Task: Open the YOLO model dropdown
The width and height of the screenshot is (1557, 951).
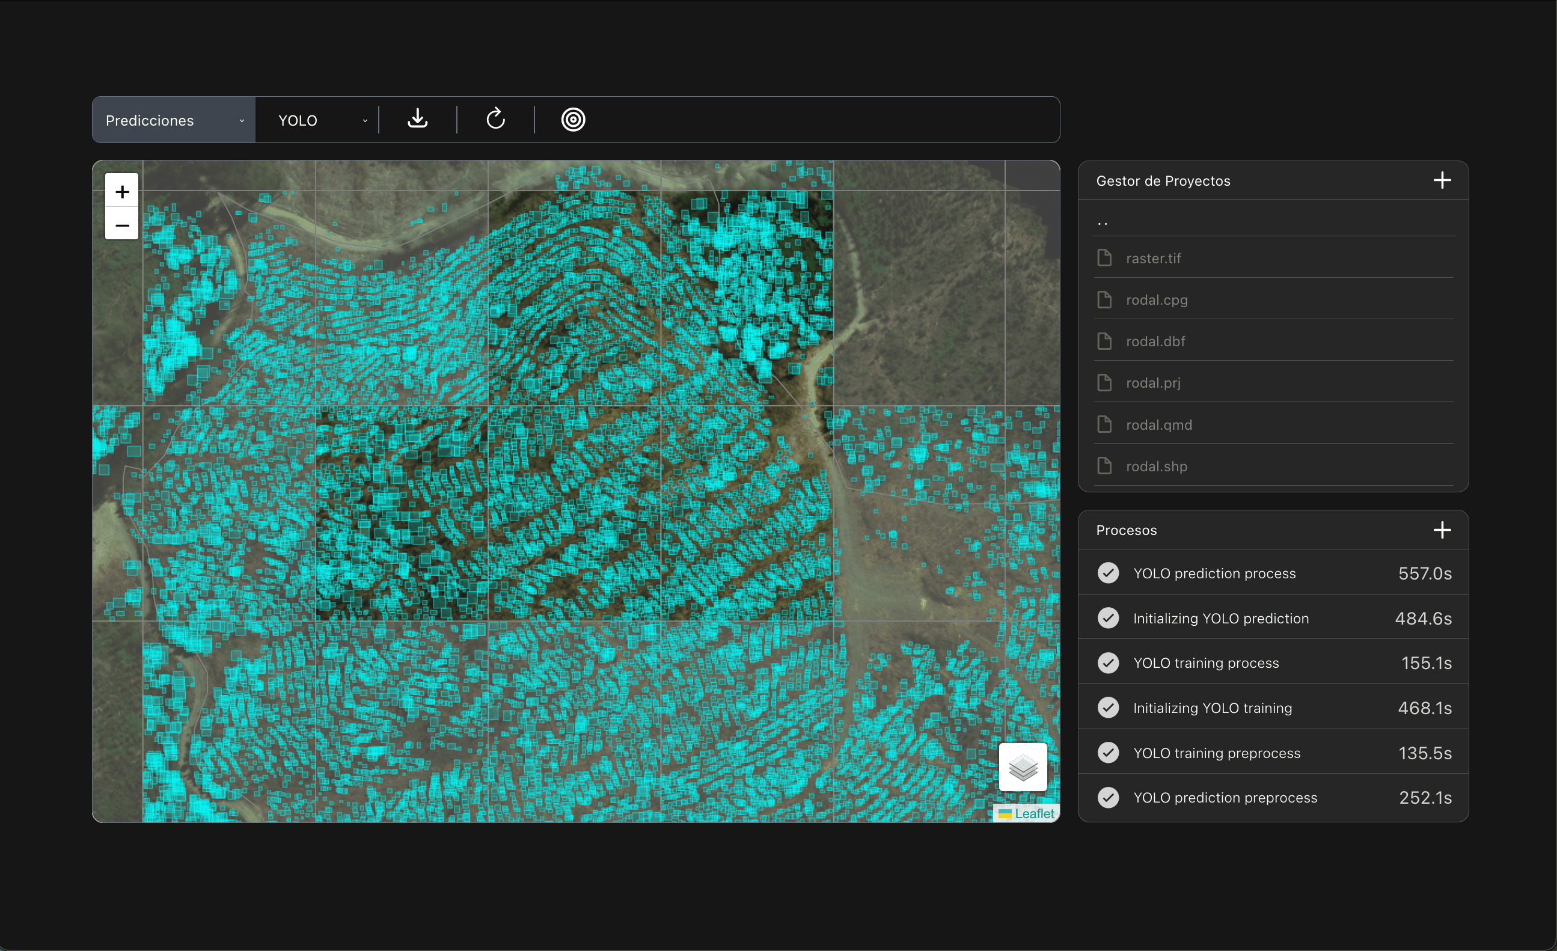Action: (x=321, y=120)
